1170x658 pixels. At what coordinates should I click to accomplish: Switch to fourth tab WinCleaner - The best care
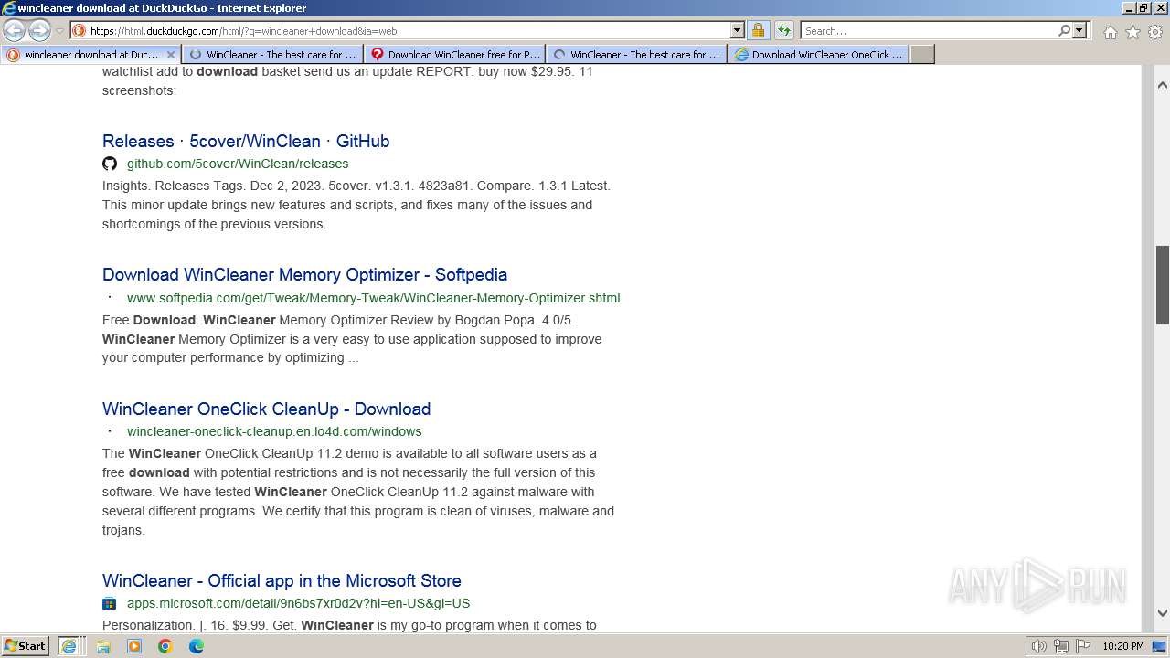636,55
